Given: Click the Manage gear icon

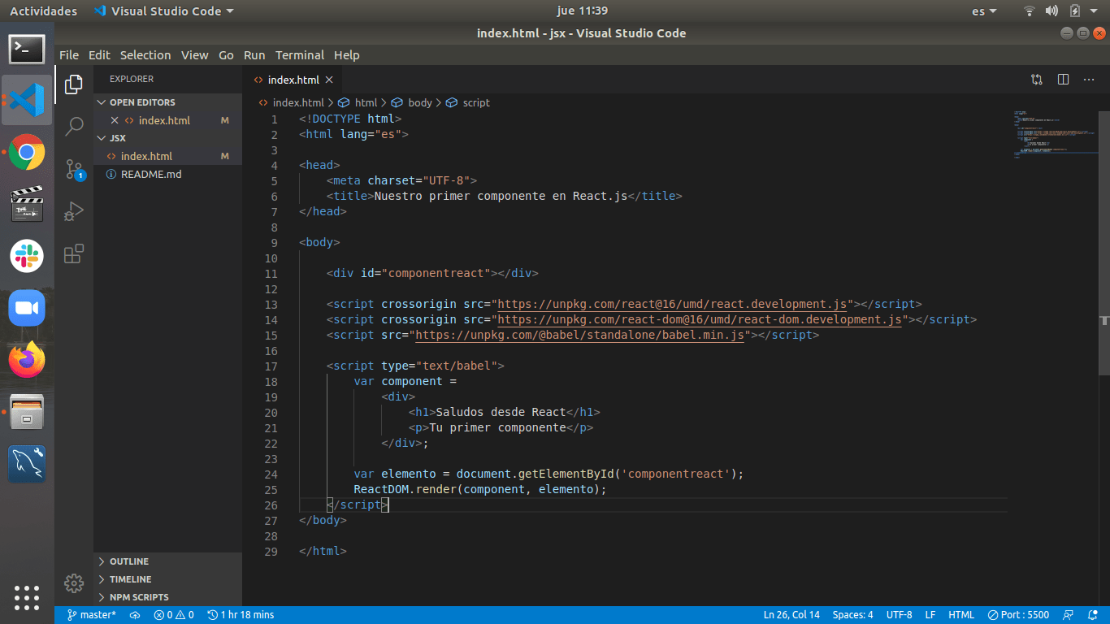Looking at the screenshot, I should [74, 583].
